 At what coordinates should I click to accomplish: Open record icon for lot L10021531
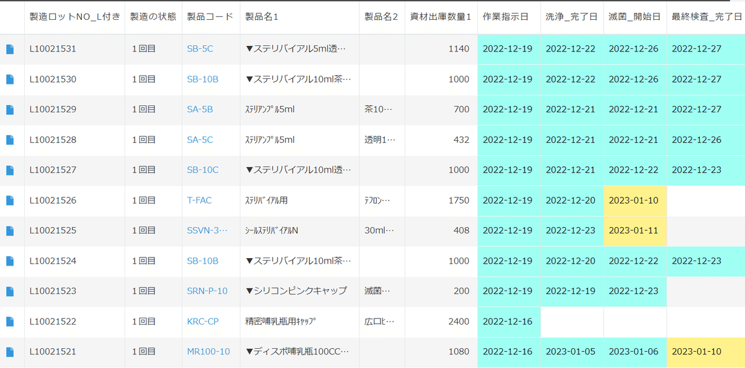click(x=10, y=49)
